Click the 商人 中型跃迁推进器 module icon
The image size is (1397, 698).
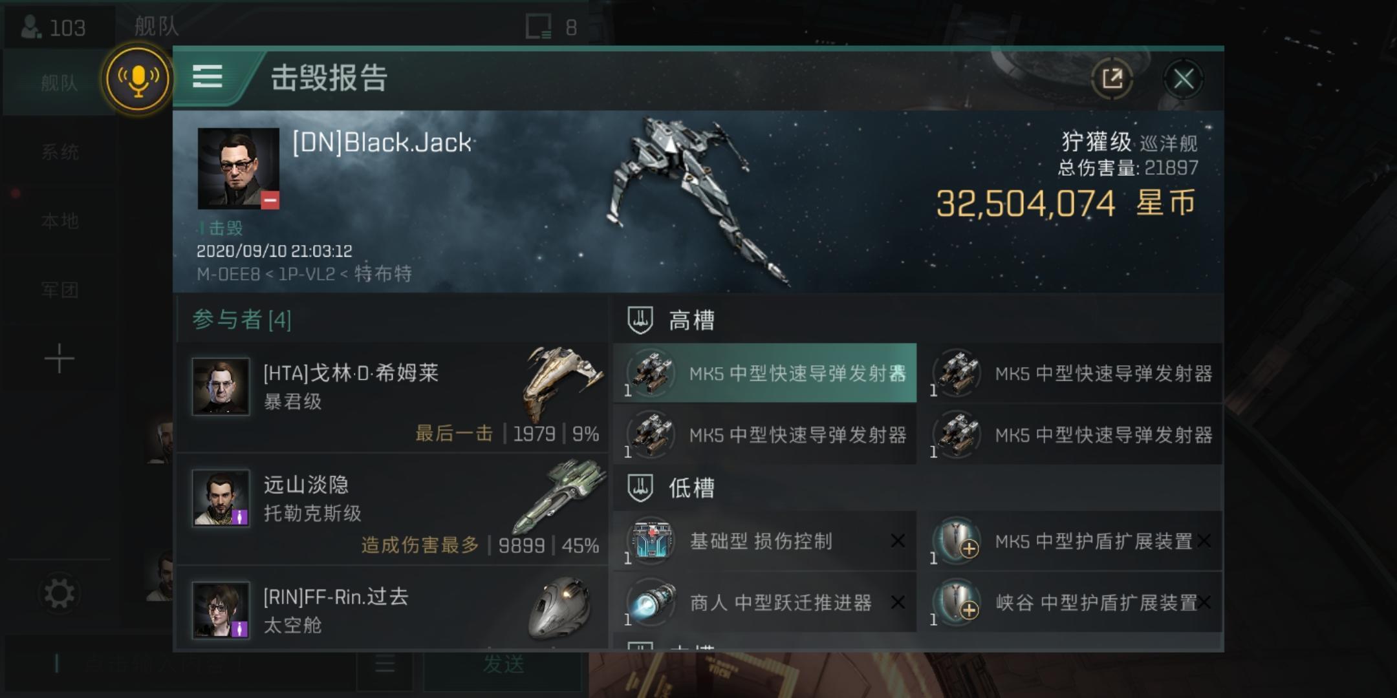[x=651, y=602]
